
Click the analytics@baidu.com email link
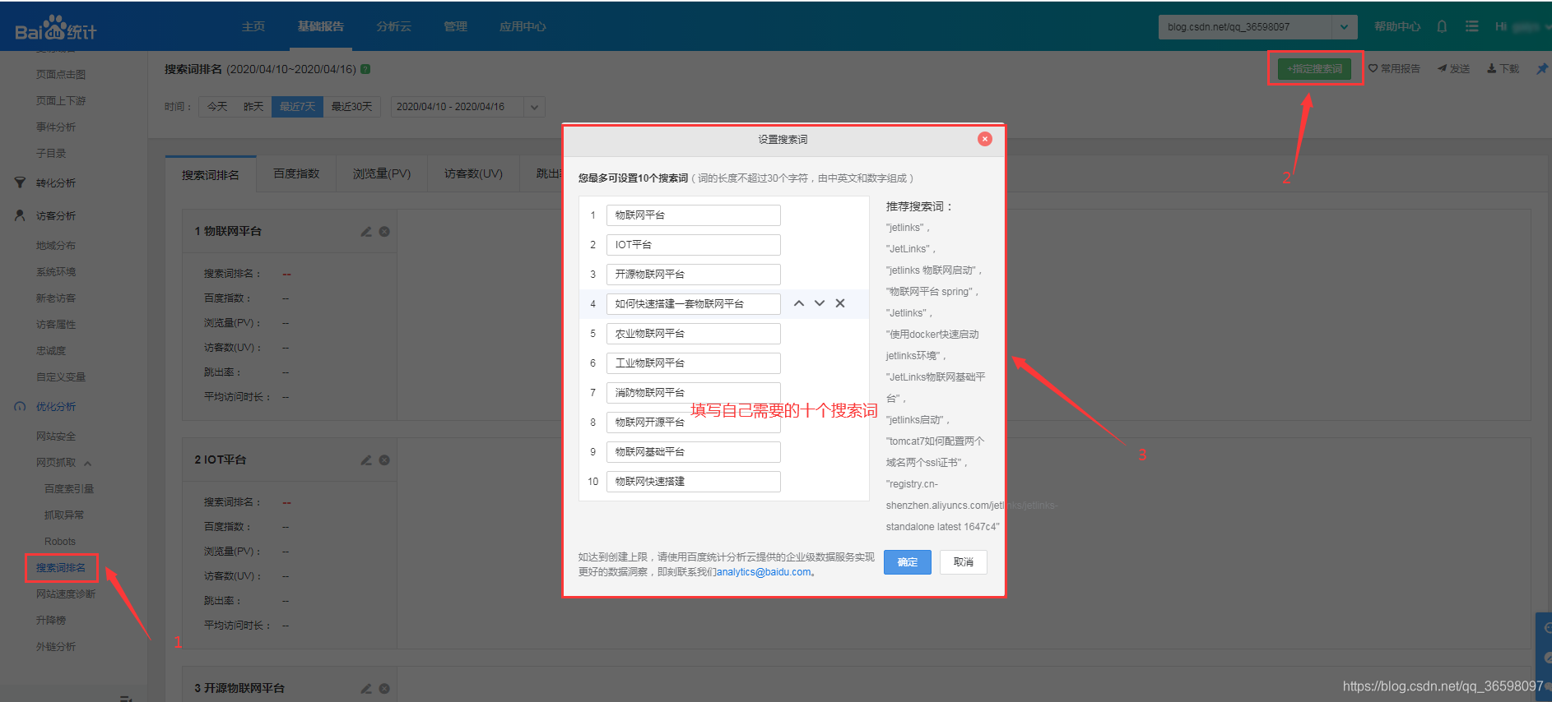763,572
